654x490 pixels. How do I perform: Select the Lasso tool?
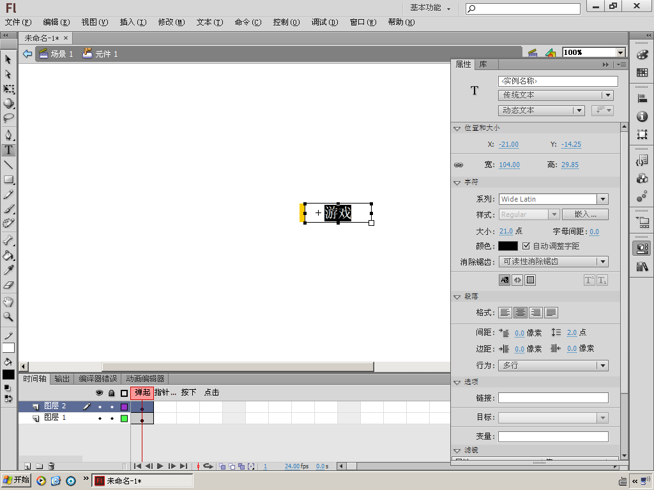point(8,118)
